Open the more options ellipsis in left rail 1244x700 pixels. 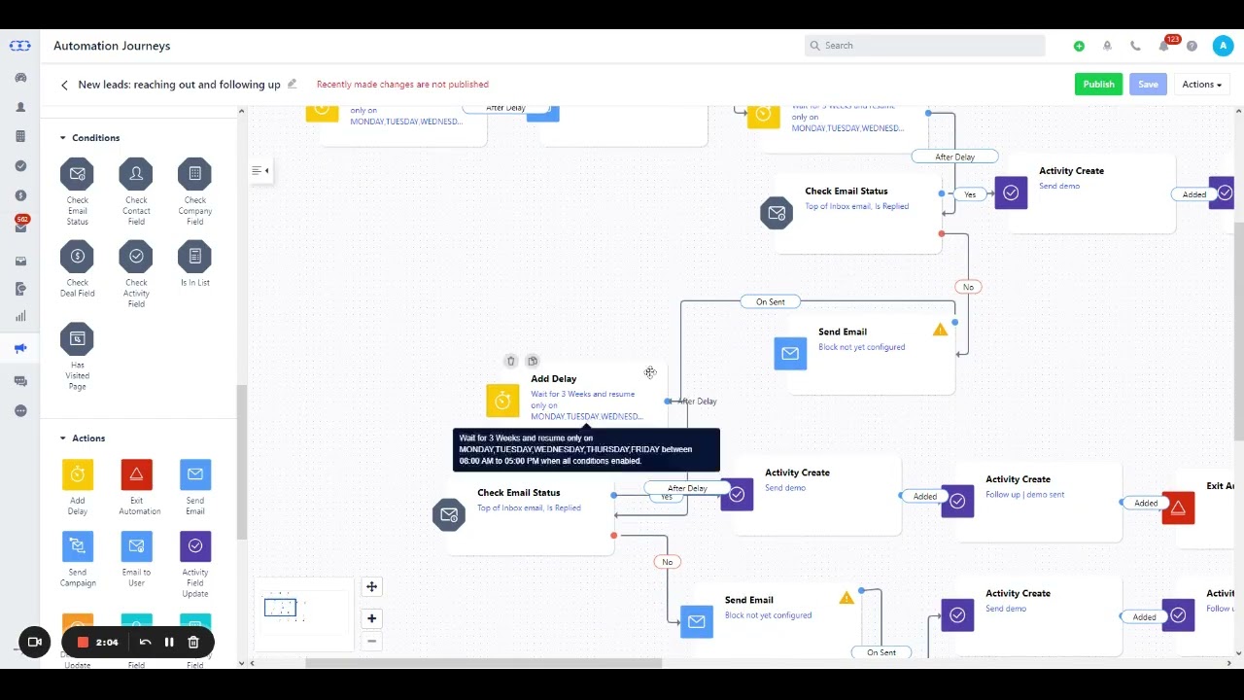(x=20, y=410)
